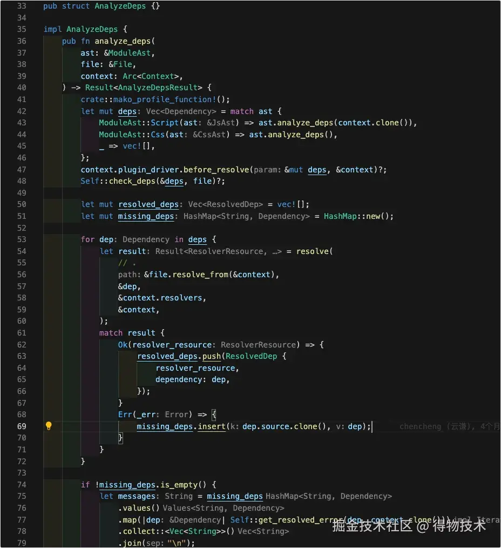Click 'check_deps' call on line 48
The width and height of the screenshot is (501, 548).
[x=132, y=181]
